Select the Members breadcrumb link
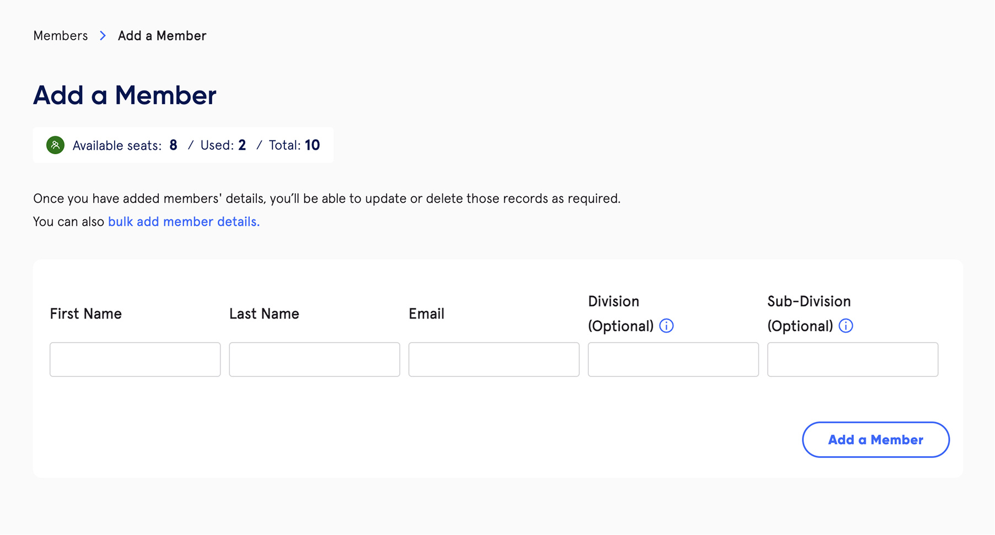The width and height of the screenshot is (995, 535). click(x=60, y=35)
